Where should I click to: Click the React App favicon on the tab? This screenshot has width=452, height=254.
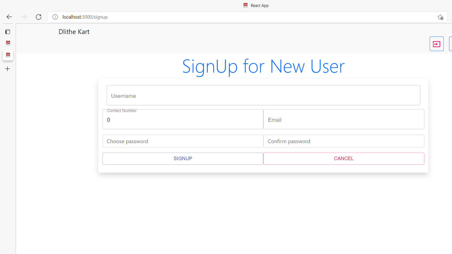(245, 5)
